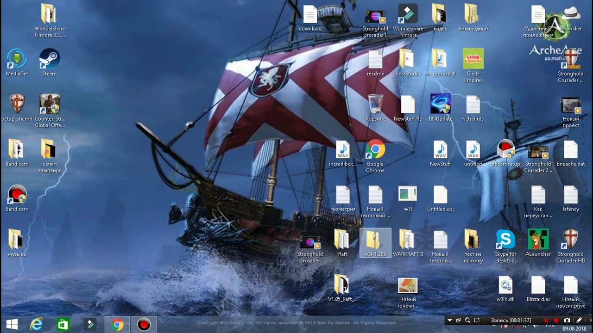Viewport: 593px width, 333px height.
Task: Select the w3l-1.25b folder
Action: (x=375, y=243)
